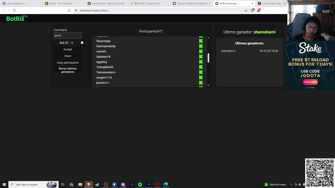Screen dimensions: 335x188
Task: Select participant vanix05
Action: point(101,51)
